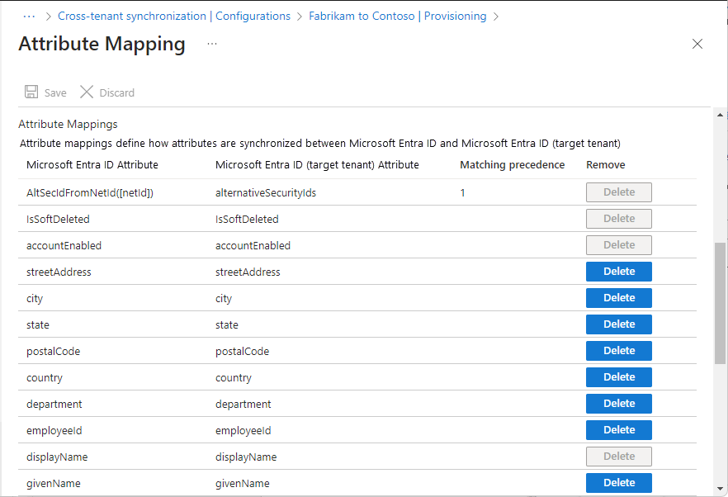This screenshot has height=497, width=728.
Task: Click the Save disk icon
Action: (x=32, y=92)
